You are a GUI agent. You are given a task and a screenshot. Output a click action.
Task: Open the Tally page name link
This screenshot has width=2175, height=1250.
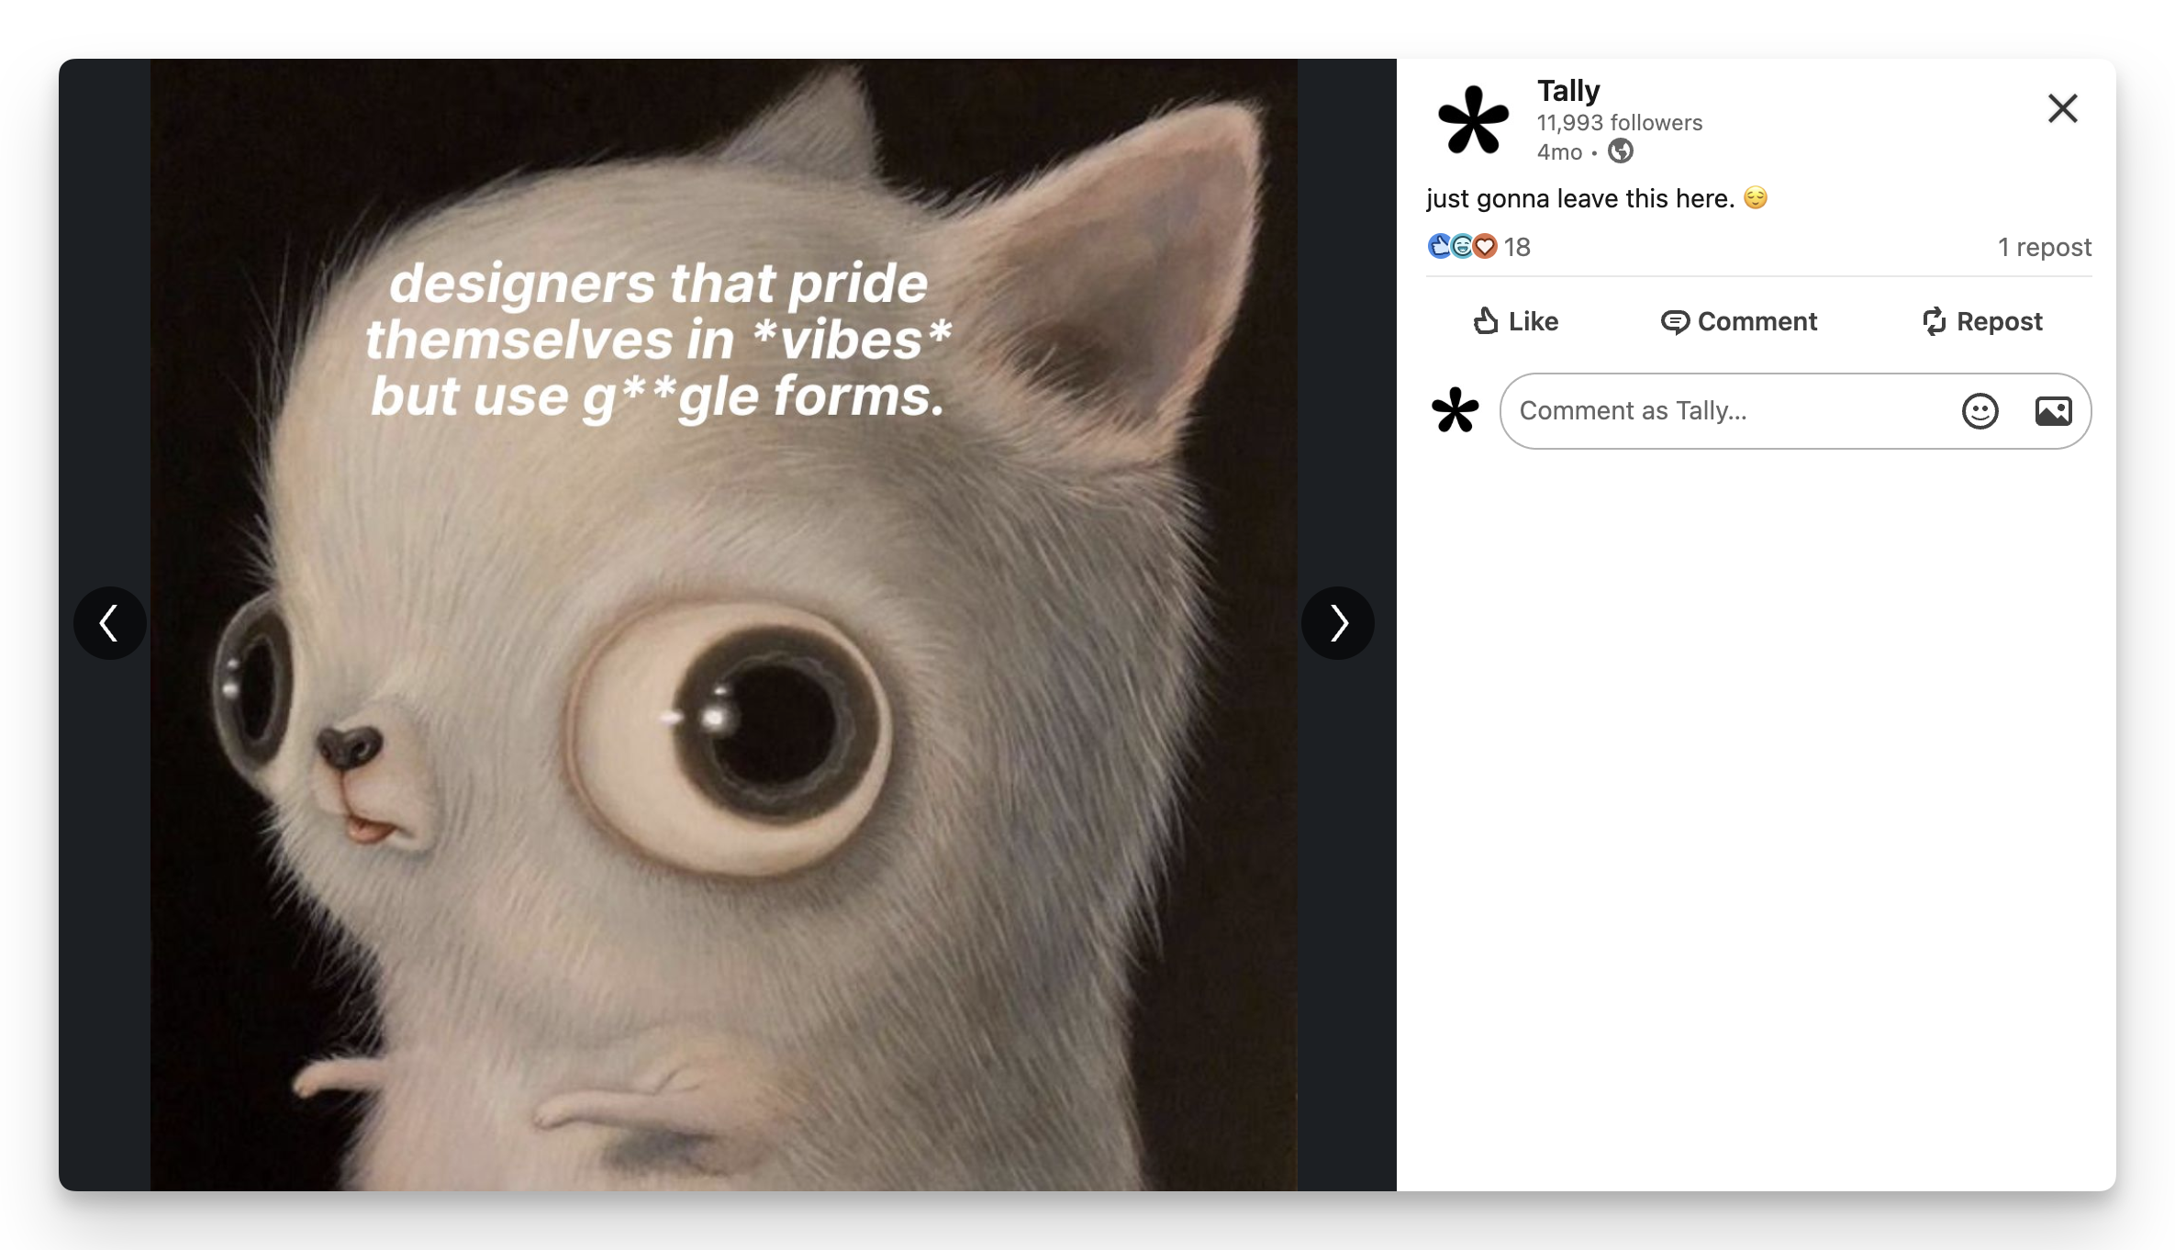pyautogui.click(x=1568, y=91)
